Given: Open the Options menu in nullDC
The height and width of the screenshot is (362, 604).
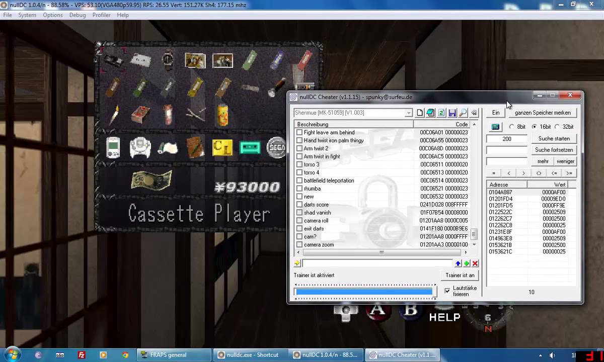Looking at the screenshot, I should coord(53,15).
